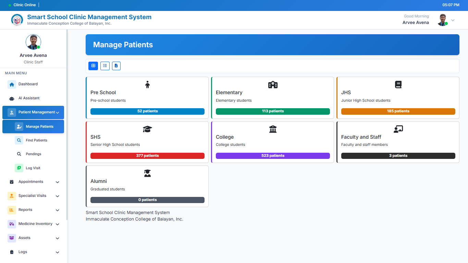This screenshot has width=468, height=263.
Task: Go to Dashboard using the home icon
Action: click(12, 84)
